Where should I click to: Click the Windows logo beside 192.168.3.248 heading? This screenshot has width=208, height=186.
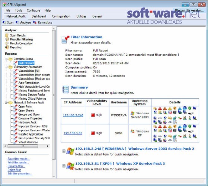(x=70, y=151)
